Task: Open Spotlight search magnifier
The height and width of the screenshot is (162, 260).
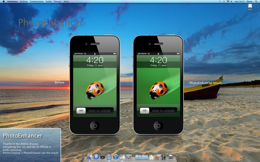Action: click(x=256, y=2)
